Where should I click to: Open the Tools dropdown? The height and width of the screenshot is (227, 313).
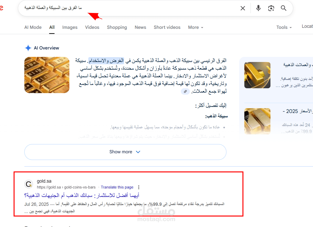284,27
